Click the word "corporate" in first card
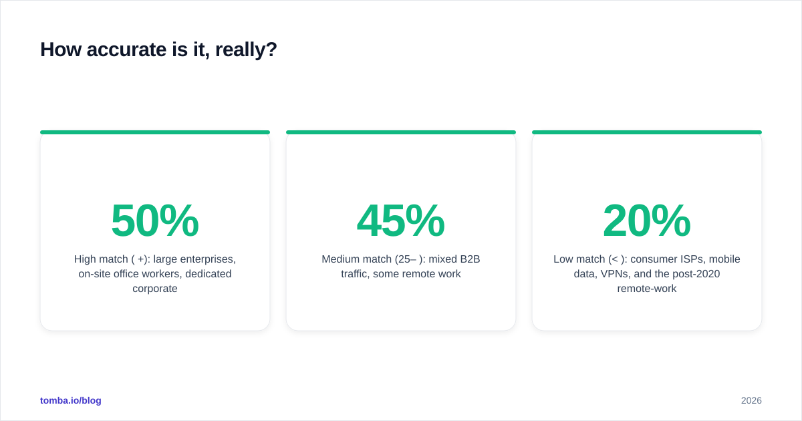The width and height of the screenshot is (802, 421). tap(155, 289)
